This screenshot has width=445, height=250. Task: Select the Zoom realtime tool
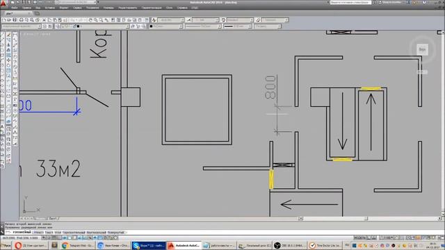pyautogui.click(x=96, y=20)
